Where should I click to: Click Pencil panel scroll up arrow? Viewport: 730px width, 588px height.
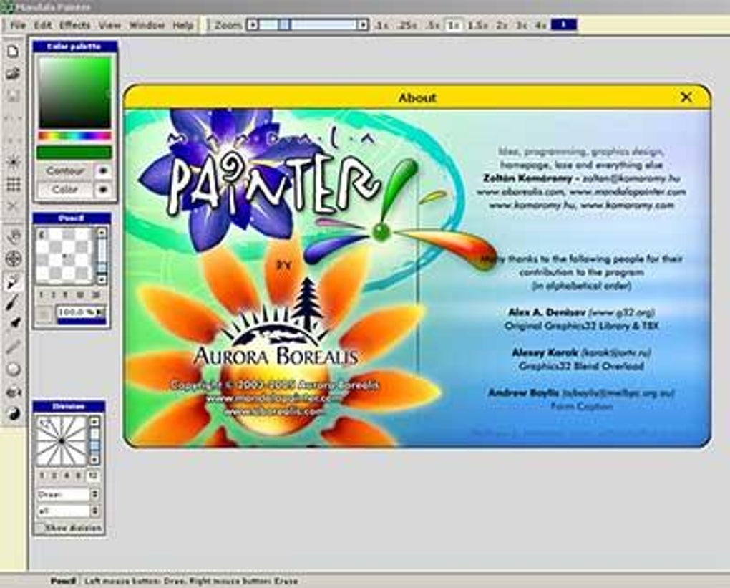click(x=102, y=232)
